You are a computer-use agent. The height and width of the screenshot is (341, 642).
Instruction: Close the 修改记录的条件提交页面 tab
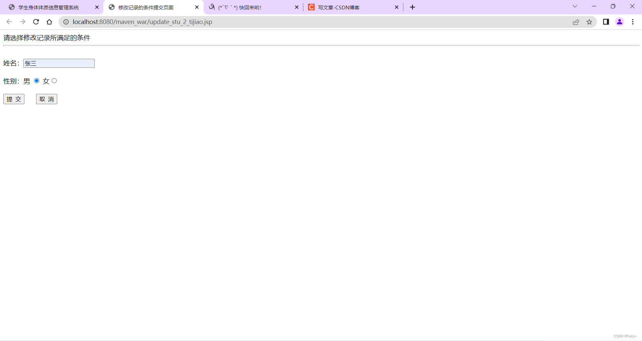tap(197, 7)
